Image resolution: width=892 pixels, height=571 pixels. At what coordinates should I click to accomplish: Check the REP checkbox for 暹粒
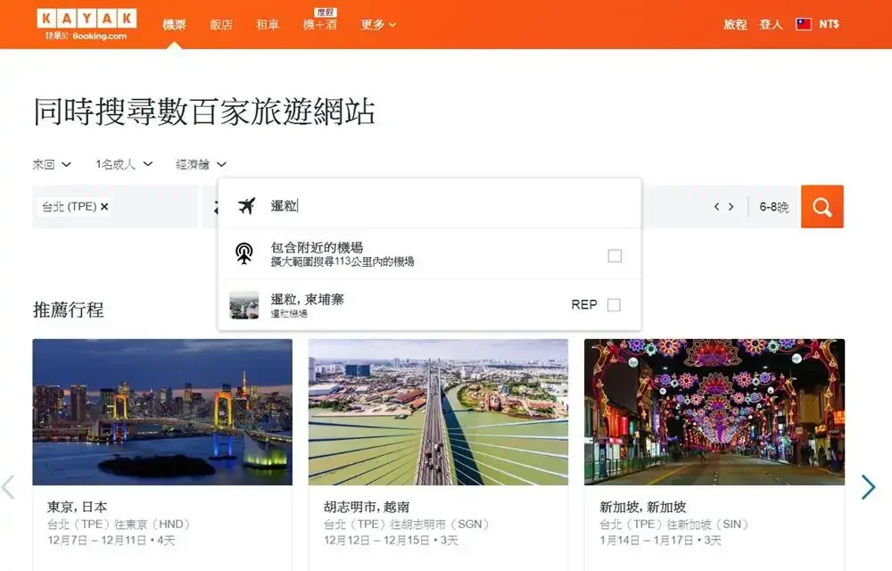click(614, 305)
